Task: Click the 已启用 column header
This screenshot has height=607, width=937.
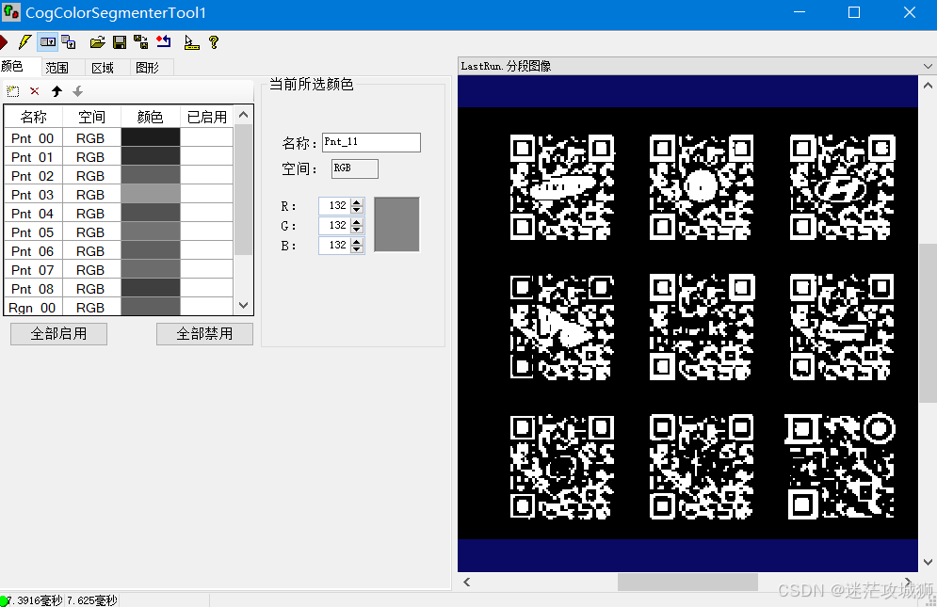Action: coord(207,117)
